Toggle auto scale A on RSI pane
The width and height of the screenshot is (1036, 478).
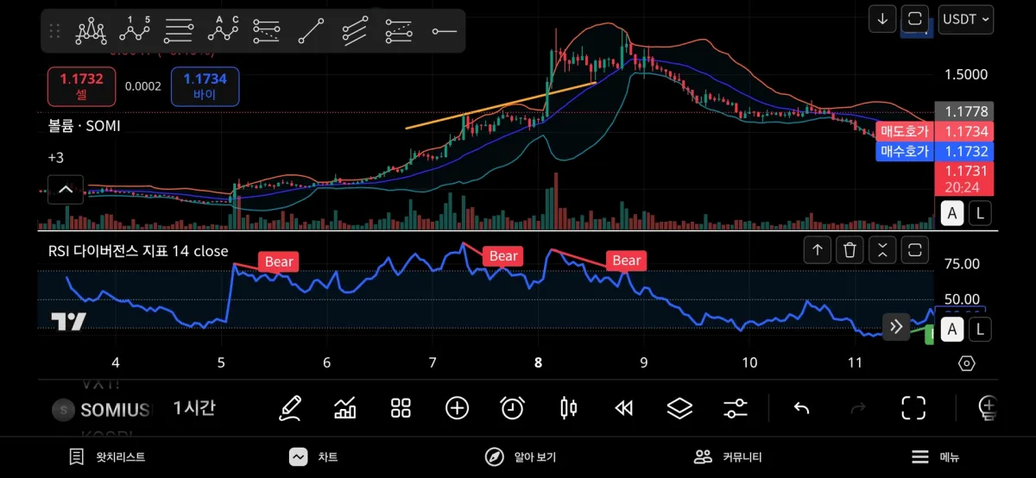point(952,329)
